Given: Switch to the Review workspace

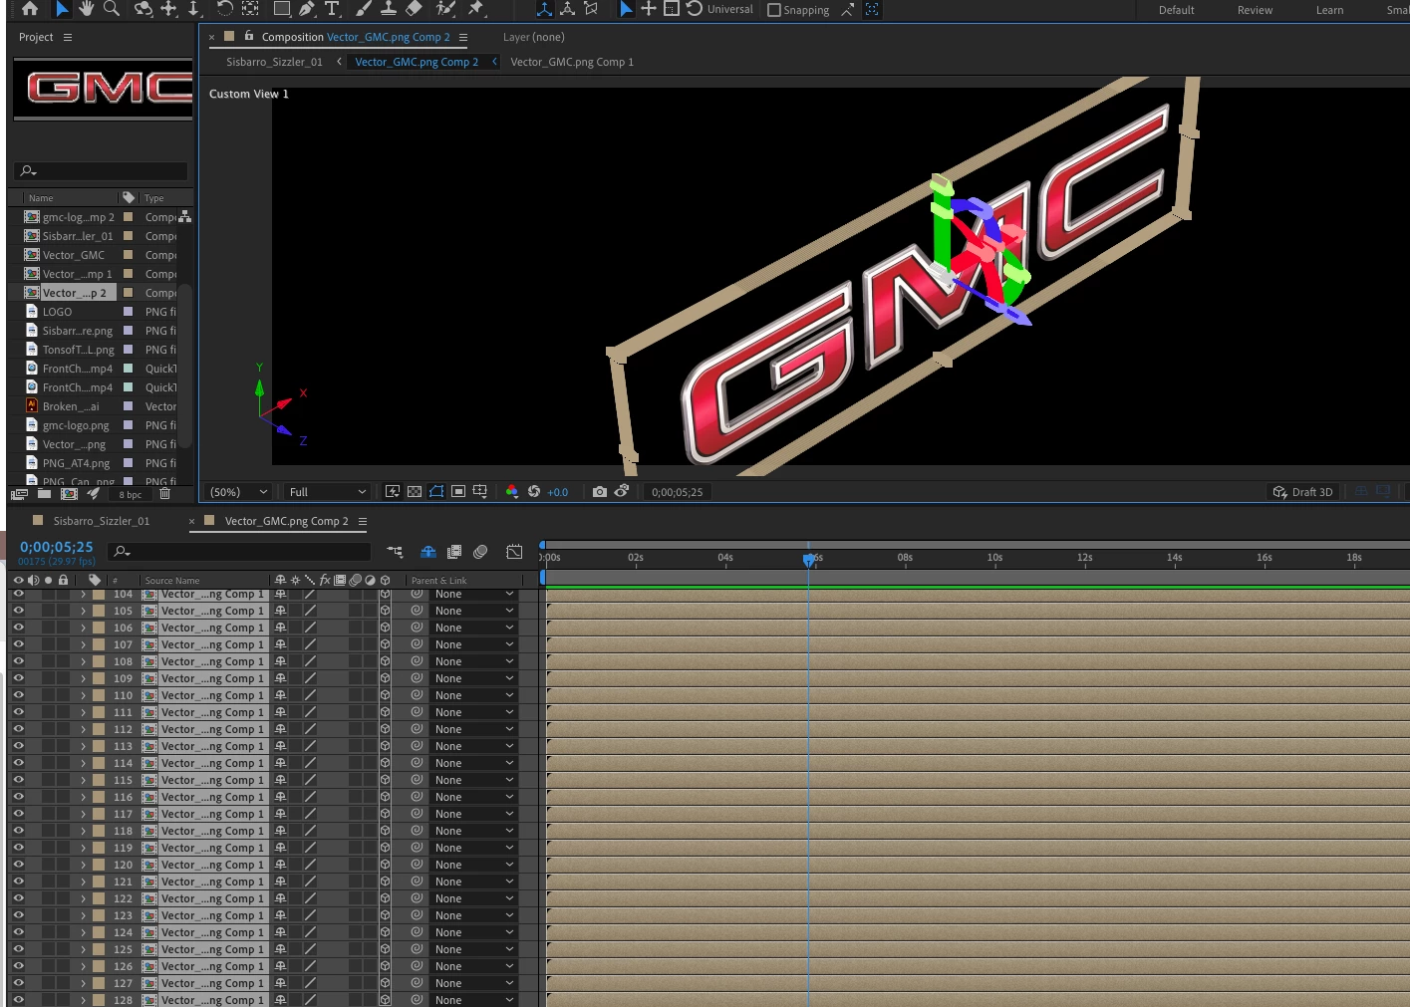Looking at the screenshot, I should pyautogui.click(x=1255, y=10).
